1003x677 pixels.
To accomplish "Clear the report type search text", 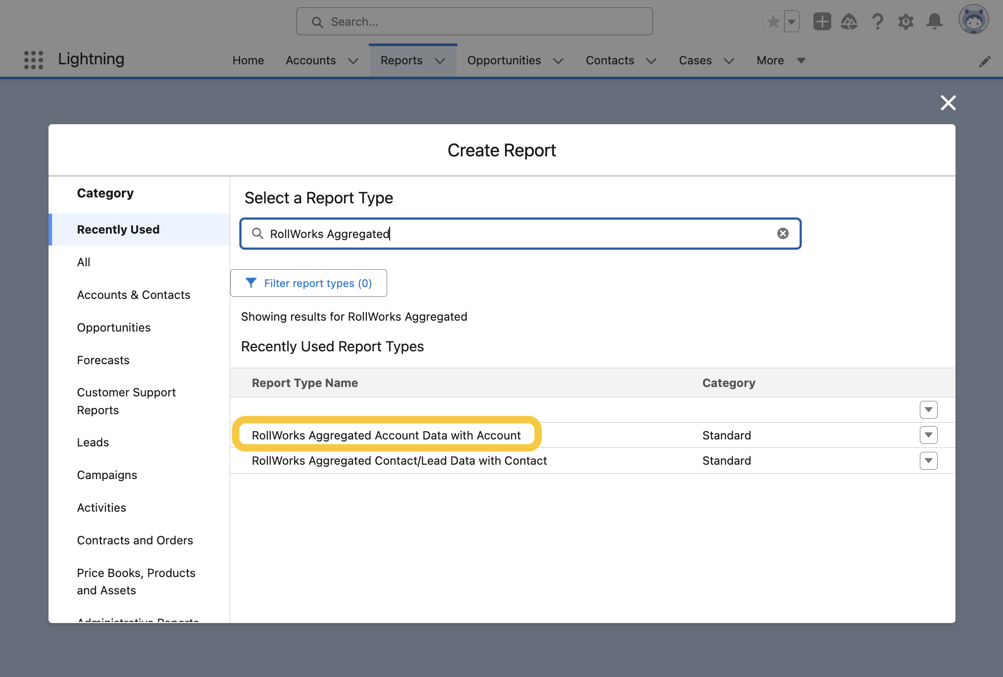I will click(x=783, y=234).
